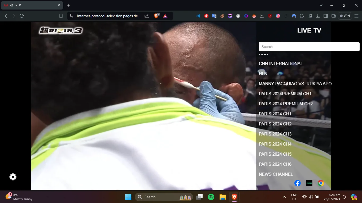Select the PARIS 2024 CH5 channel
The height and width of the screenshot is (203, 362).
pyautogui.click(x=275, y=154)
